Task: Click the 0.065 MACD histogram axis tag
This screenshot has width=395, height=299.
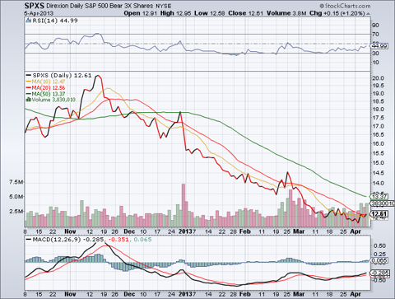Action: coord(379,260)
